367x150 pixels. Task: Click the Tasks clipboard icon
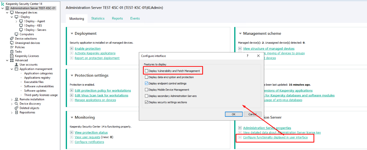12,52
